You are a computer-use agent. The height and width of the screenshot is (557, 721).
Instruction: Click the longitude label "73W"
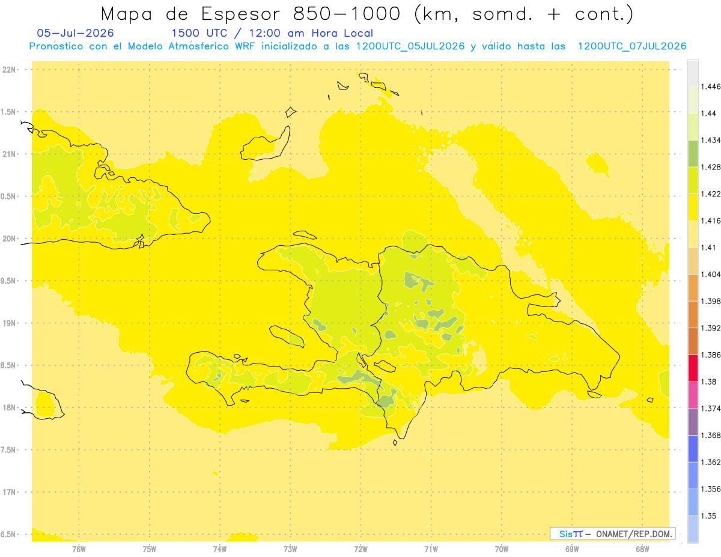290,549
